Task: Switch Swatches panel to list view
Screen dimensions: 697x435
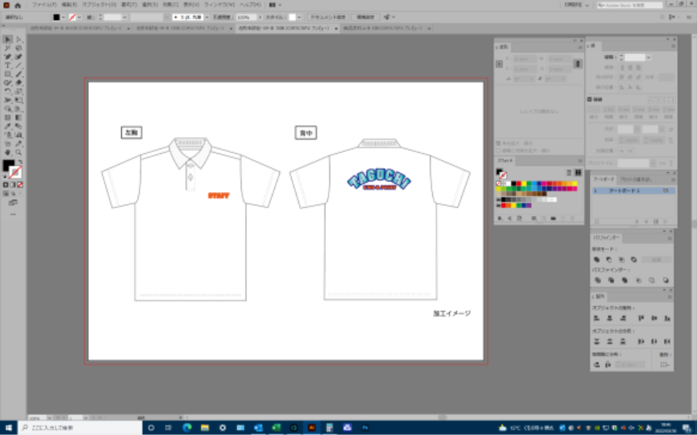Action: pyautogui.click(x=569, y=173)
